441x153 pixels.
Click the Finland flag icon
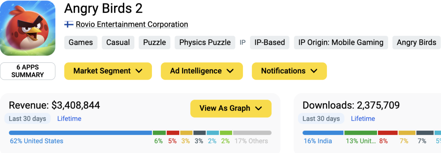tap(69, 24)
